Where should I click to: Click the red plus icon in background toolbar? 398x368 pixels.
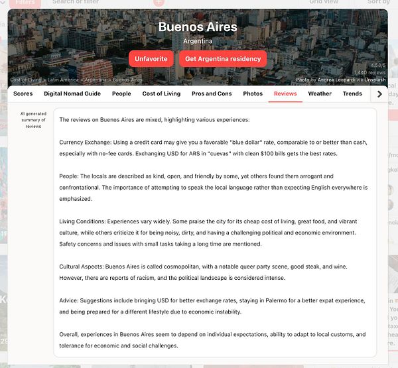(159, 3)
